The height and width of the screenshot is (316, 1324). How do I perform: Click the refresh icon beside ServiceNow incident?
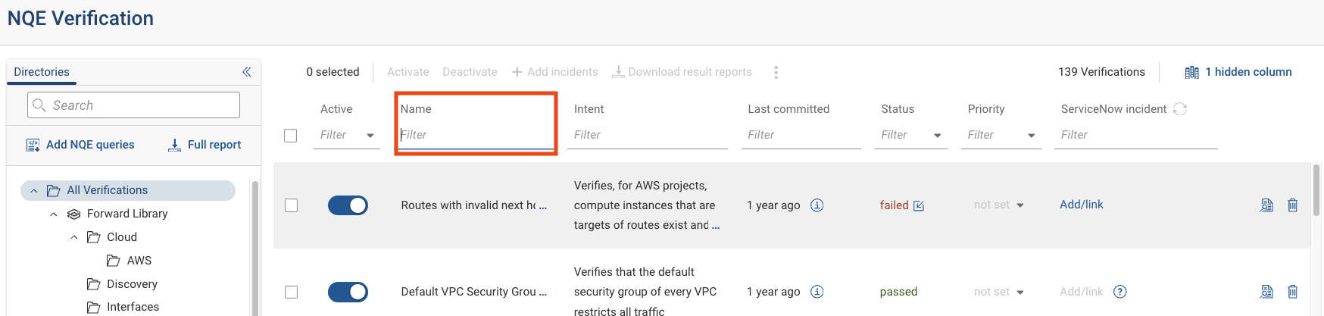[x=1179, y=109]
